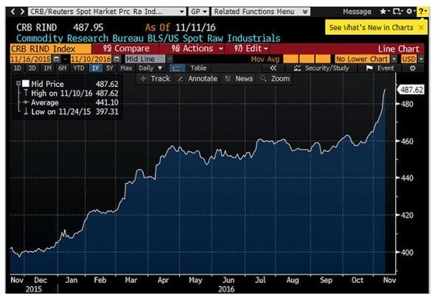Image resolution: width=435 pixels, height=299 pixels.
Task: Switch to chart view icon
Action: pos(177,68)
